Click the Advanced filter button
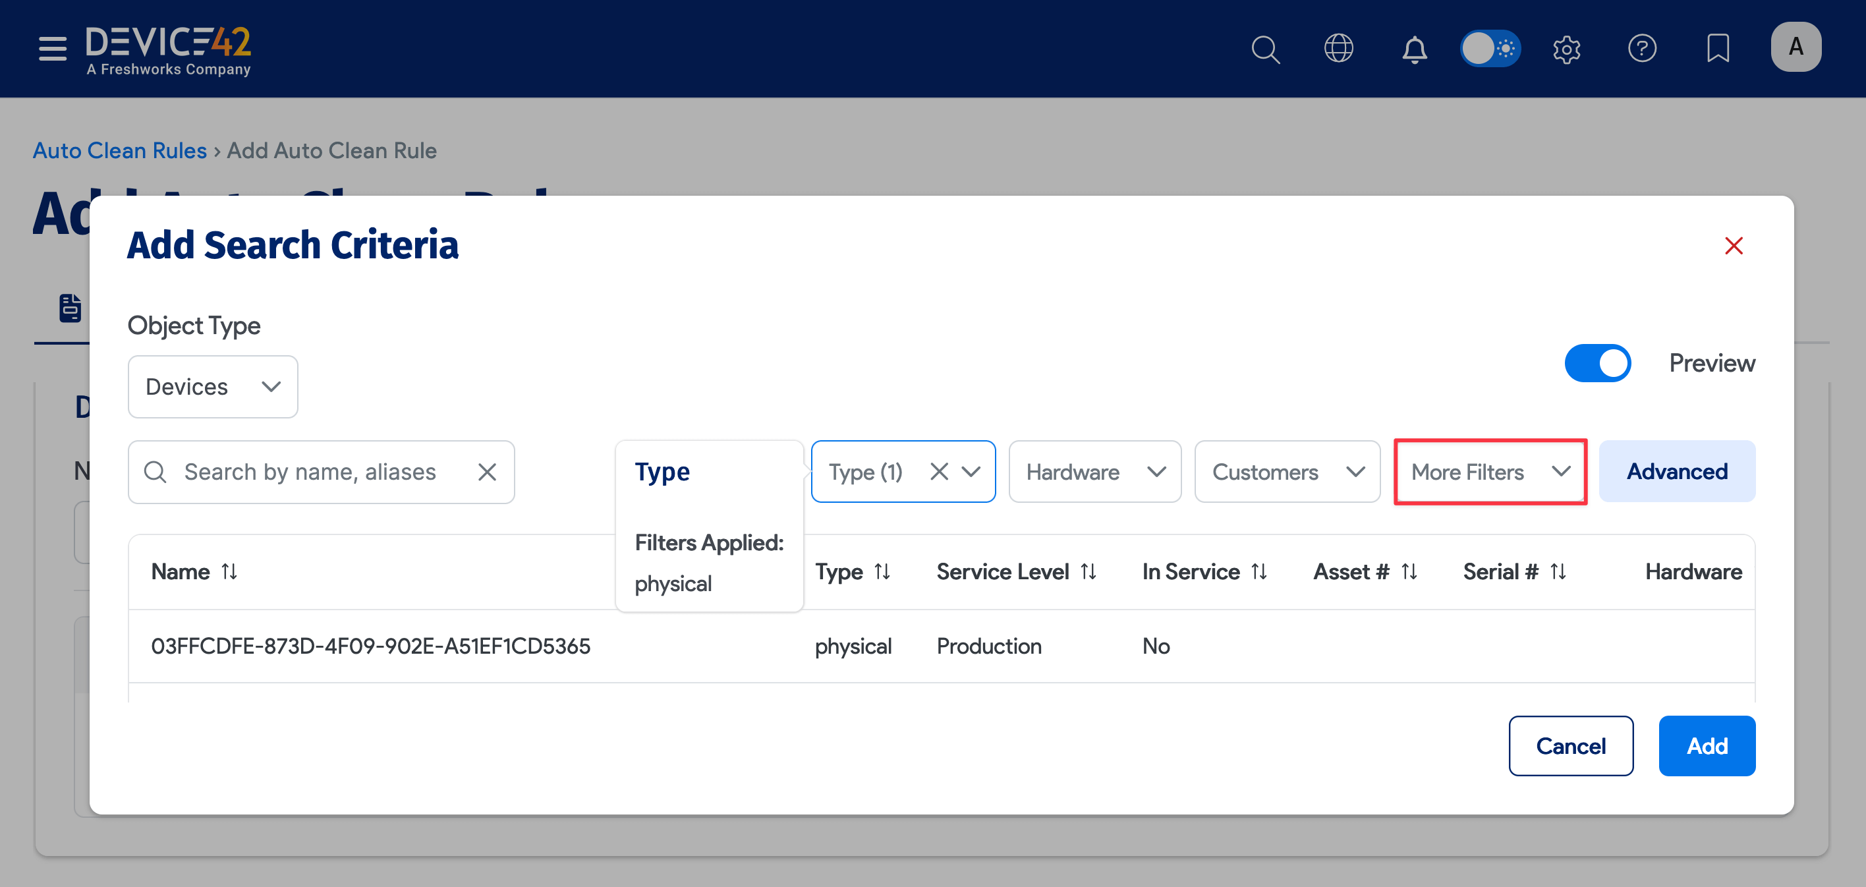This screenshot has width=1866, height=887. [x=1676, y=472]
